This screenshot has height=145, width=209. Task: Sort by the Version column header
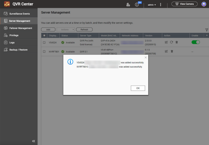click(153, 36)
